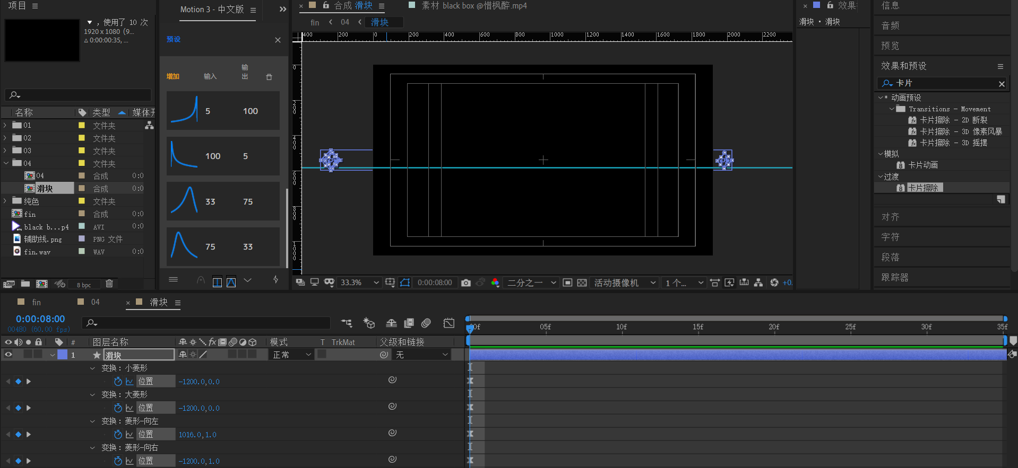The height and width of the screenshot is (468, 1018).
Task: Click the 输入 button in Motion 3
Action: [210, 76]
